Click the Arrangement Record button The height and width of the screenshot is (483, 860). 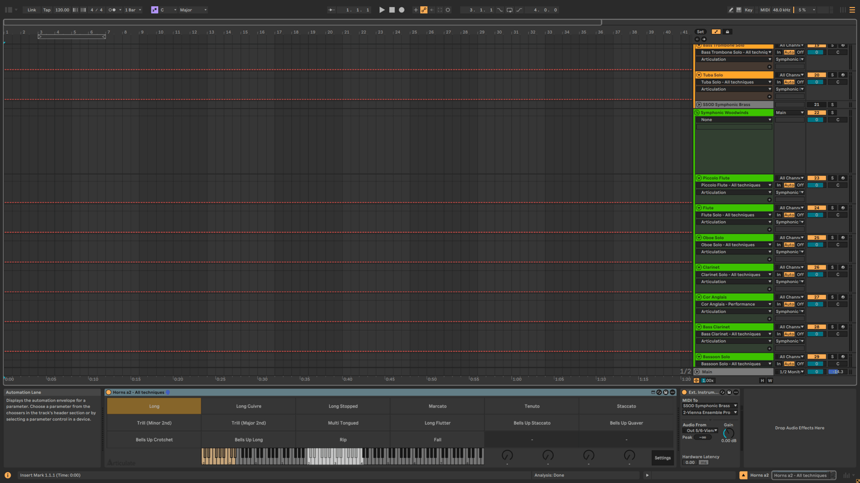[x=401, y=10]
